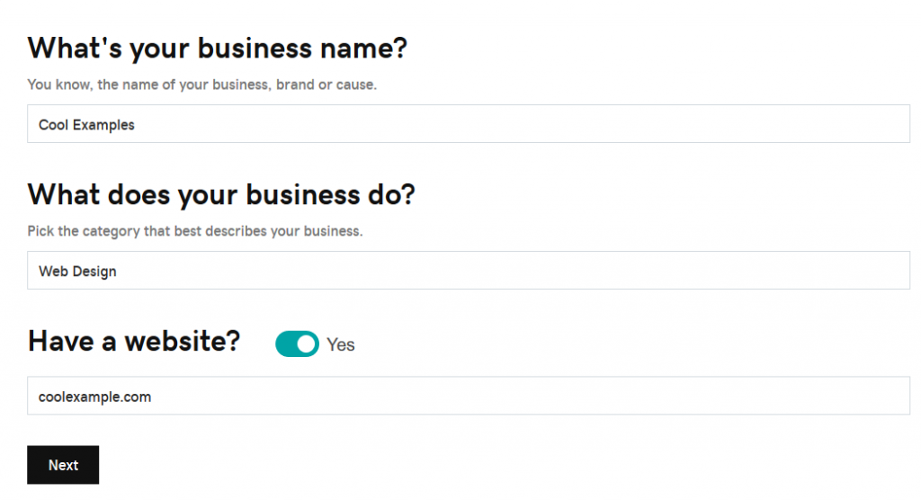Open the business category field
The width and height of the screenshot is (921, 500).
[x=468, y=271]
